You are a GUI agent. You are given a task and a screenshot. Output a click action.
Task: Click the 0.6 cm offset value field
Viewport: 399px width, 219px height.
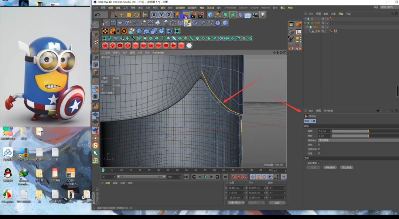coord(324,131)
